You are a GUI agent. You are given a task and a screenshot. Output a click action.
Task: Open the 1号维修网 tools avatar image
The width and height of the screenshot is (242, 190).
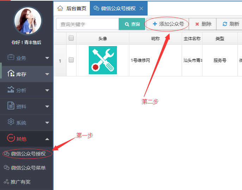[x=103, y=60]
